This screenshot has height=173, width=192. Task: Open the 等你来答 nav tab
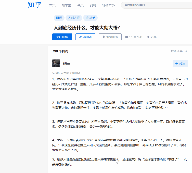108,5
